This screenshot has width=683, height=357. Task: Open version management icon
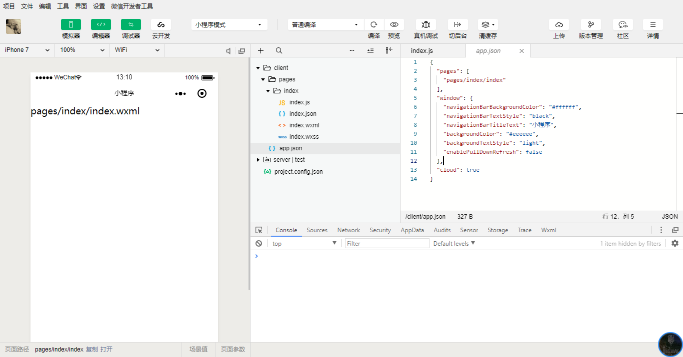(590, 24)
